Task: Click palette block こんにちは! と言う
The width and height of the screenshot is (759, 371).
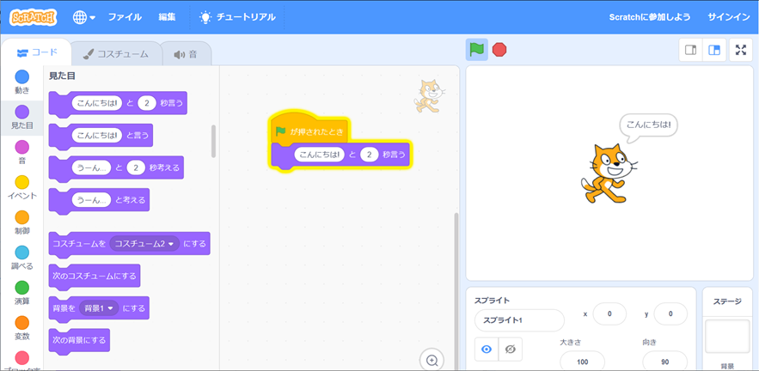Action: [x=101, y=136]
